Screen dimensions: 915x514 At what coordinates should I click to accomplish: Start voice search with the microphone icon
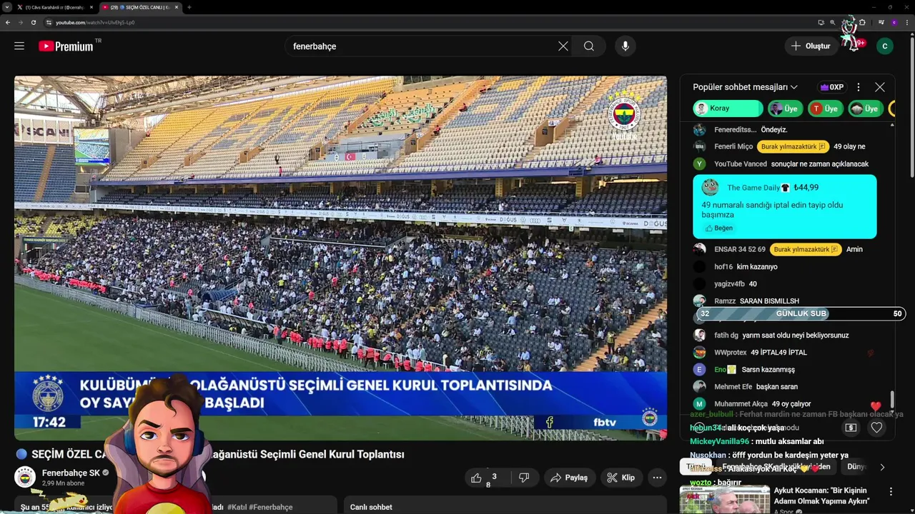(625, 46)
